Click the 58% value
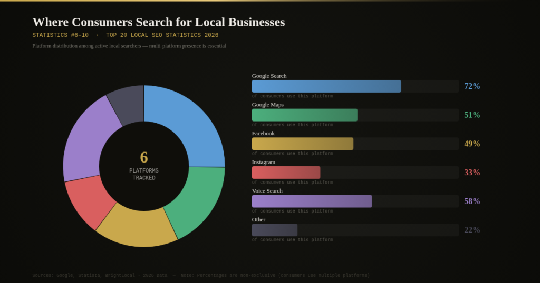Image resolution: width=540 pixels, height=283 pixels. pyautogui.click(x=472, y=201)
